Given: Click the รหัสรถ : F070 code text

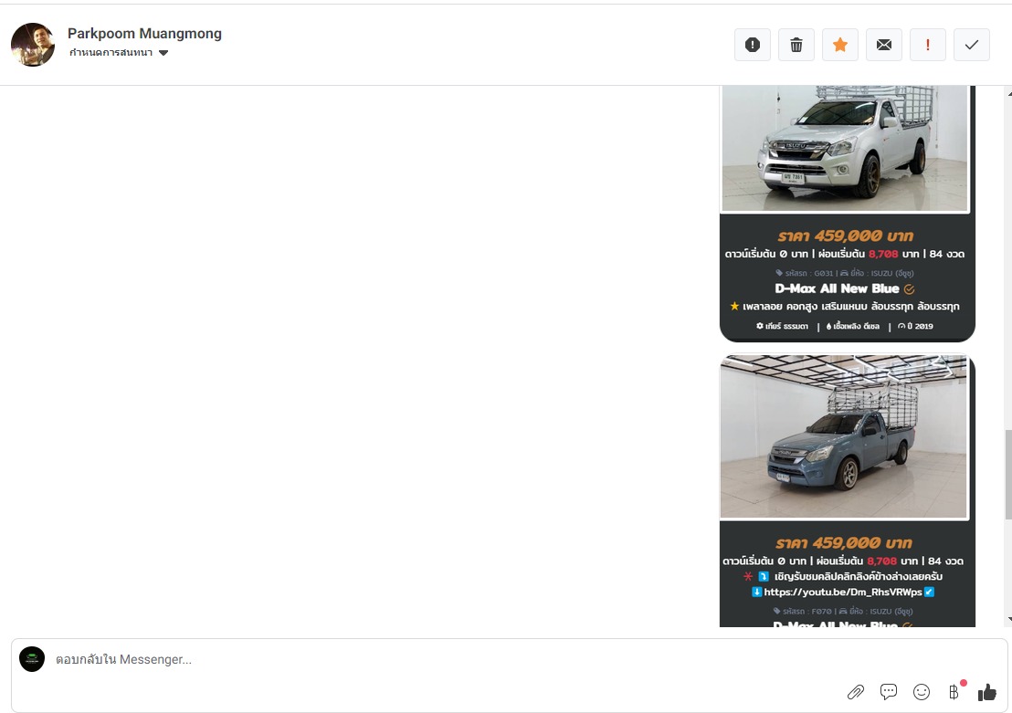Looking at the screenshot, I should (x=807, y=611).
